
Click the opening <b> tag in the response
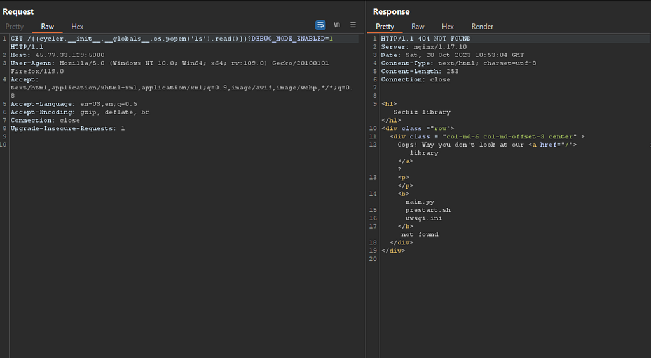click(x=404, y=194)
